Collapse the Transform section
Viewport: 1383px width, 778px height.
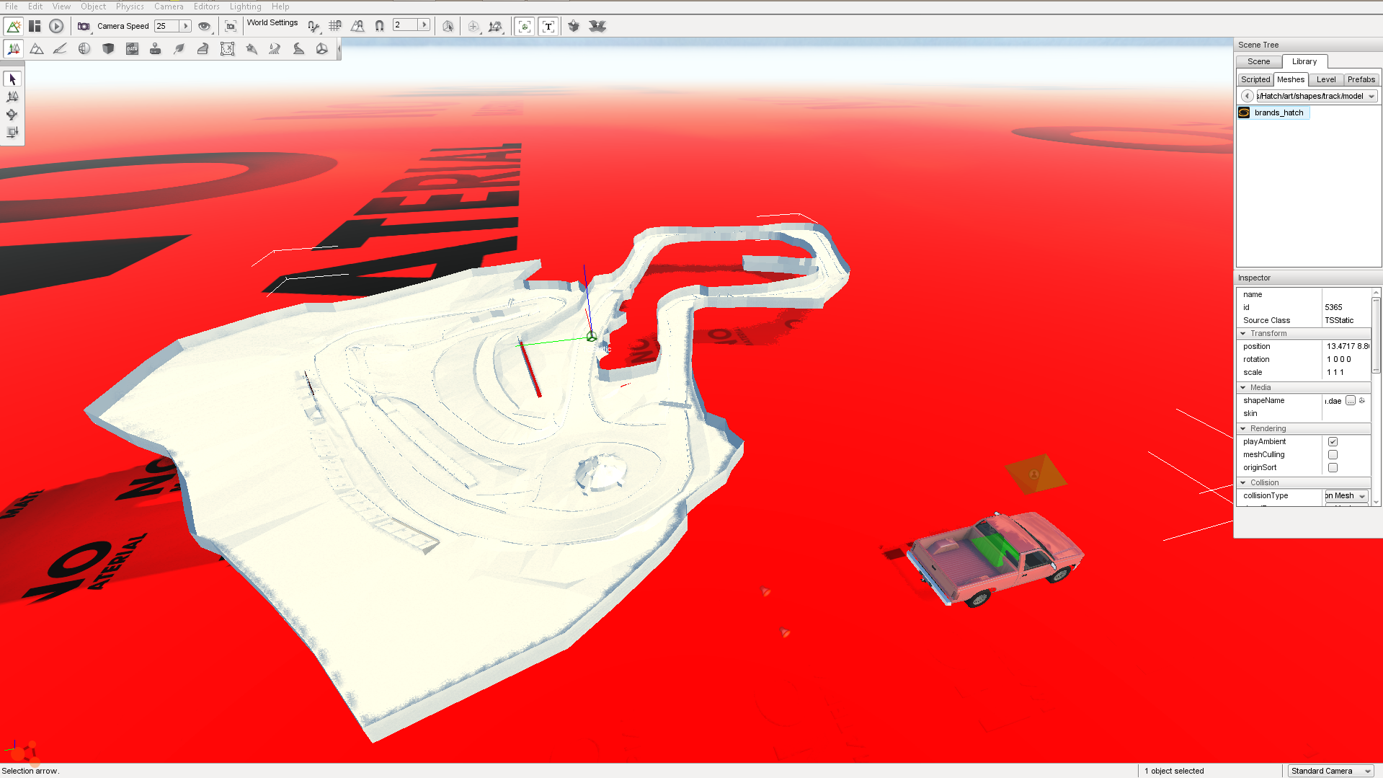tap(1243, 333)
